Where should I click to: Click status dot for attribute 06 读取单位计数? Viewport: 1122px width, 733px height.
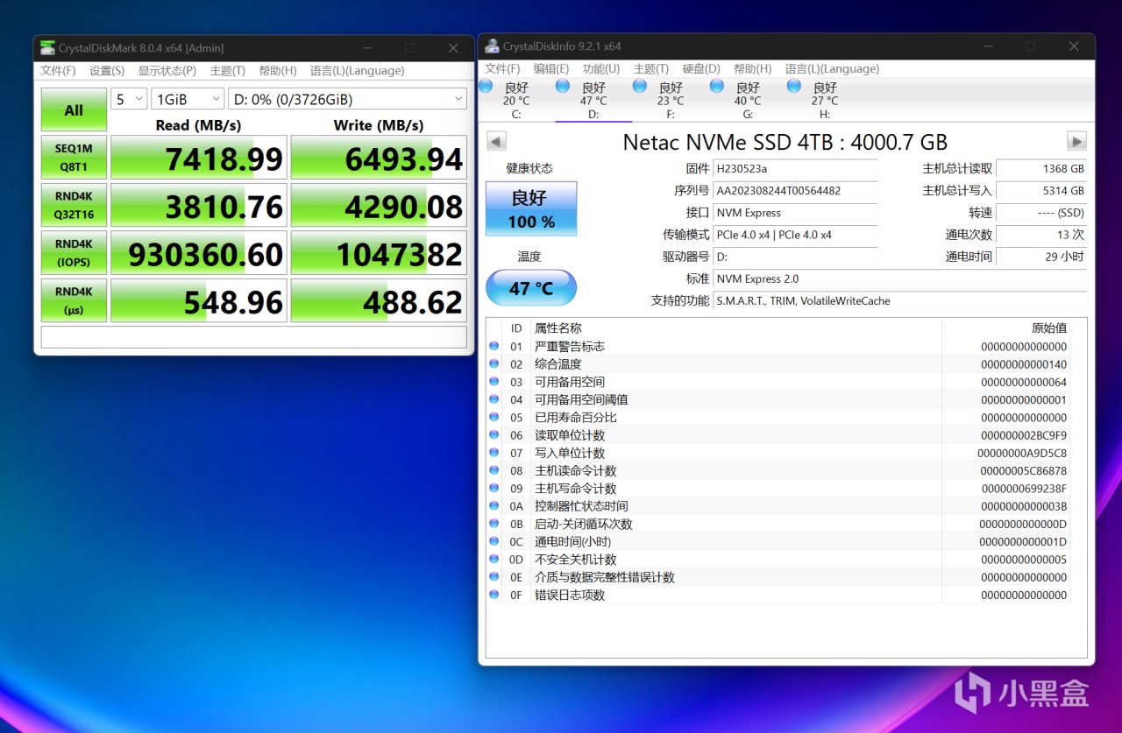click(x=494, y=435)
